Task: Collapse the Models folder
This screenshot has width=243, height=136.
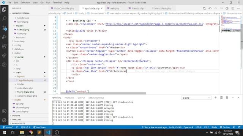Action: [20, 26]
